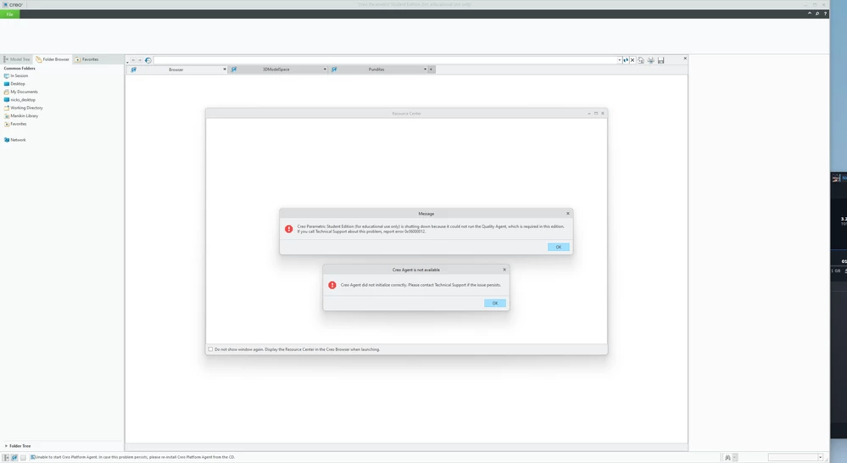
Task: Stop loading the browser page
Action: (x=632, y=60)
